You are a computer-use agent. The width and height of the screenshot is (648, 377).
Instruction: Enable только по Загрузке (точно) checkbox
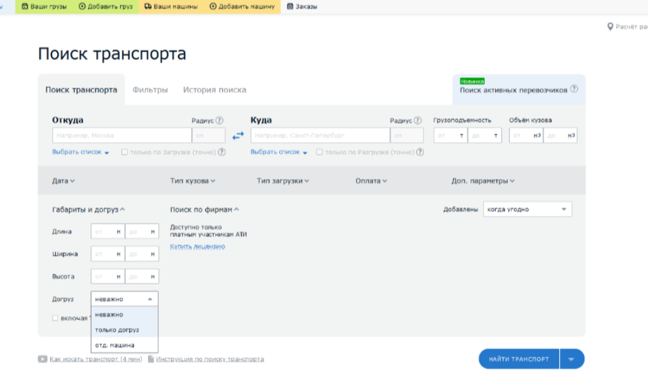(x=125, y=152)
